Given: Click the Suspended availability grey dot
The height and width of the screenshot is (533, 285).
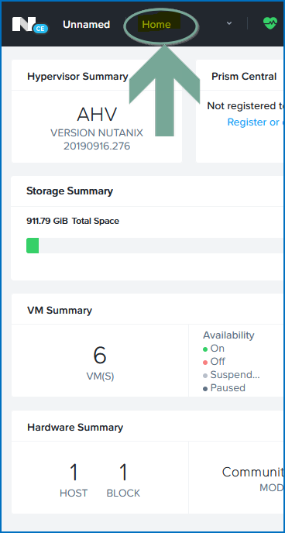Looking at the screenshot, I should pyautogui.click(x=205, y=376).
